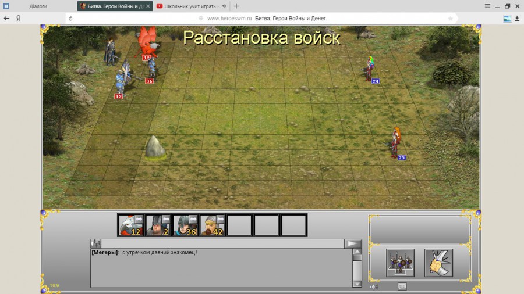Click the chat recipients icon left of input
Viewport: 524px width, 294px height.
pos(95,243)
